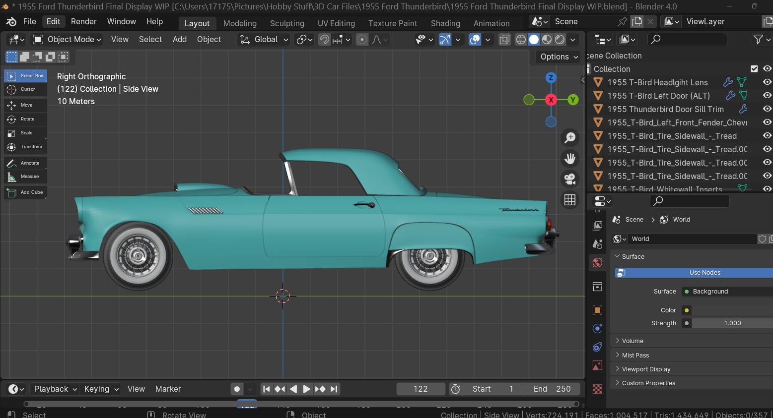Open the Physics properties tab icon

597,328
